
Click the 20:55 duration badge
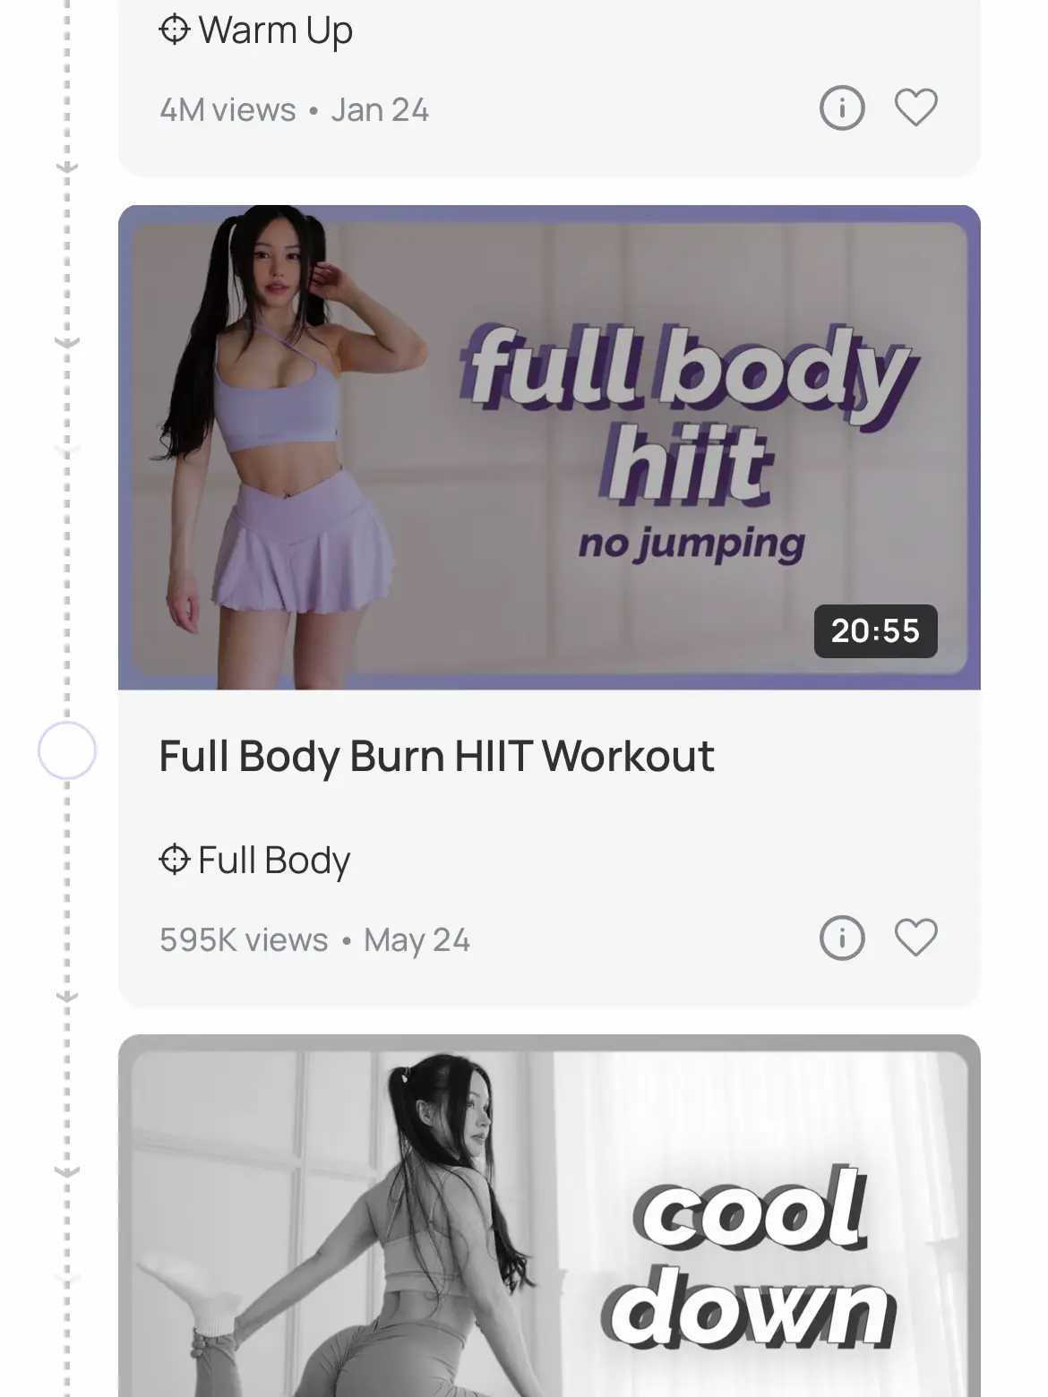[875, 631]
